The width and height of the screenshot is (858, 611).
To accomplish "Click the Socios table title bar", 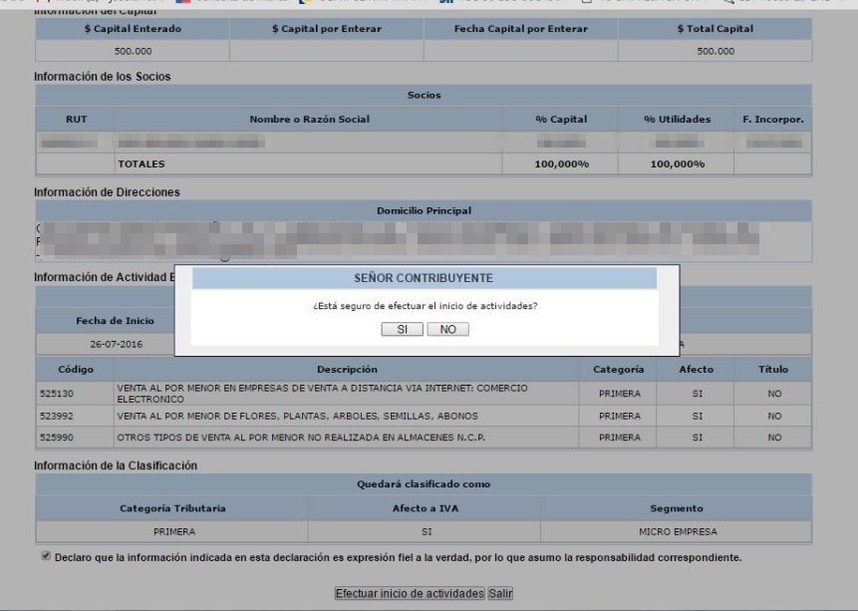I will coord(424,96).
